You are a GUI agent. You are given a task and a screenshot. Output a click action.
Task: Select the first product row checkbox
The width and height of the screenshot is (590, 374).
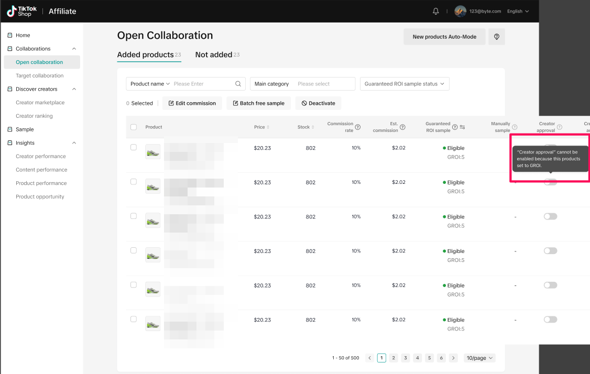134,148
